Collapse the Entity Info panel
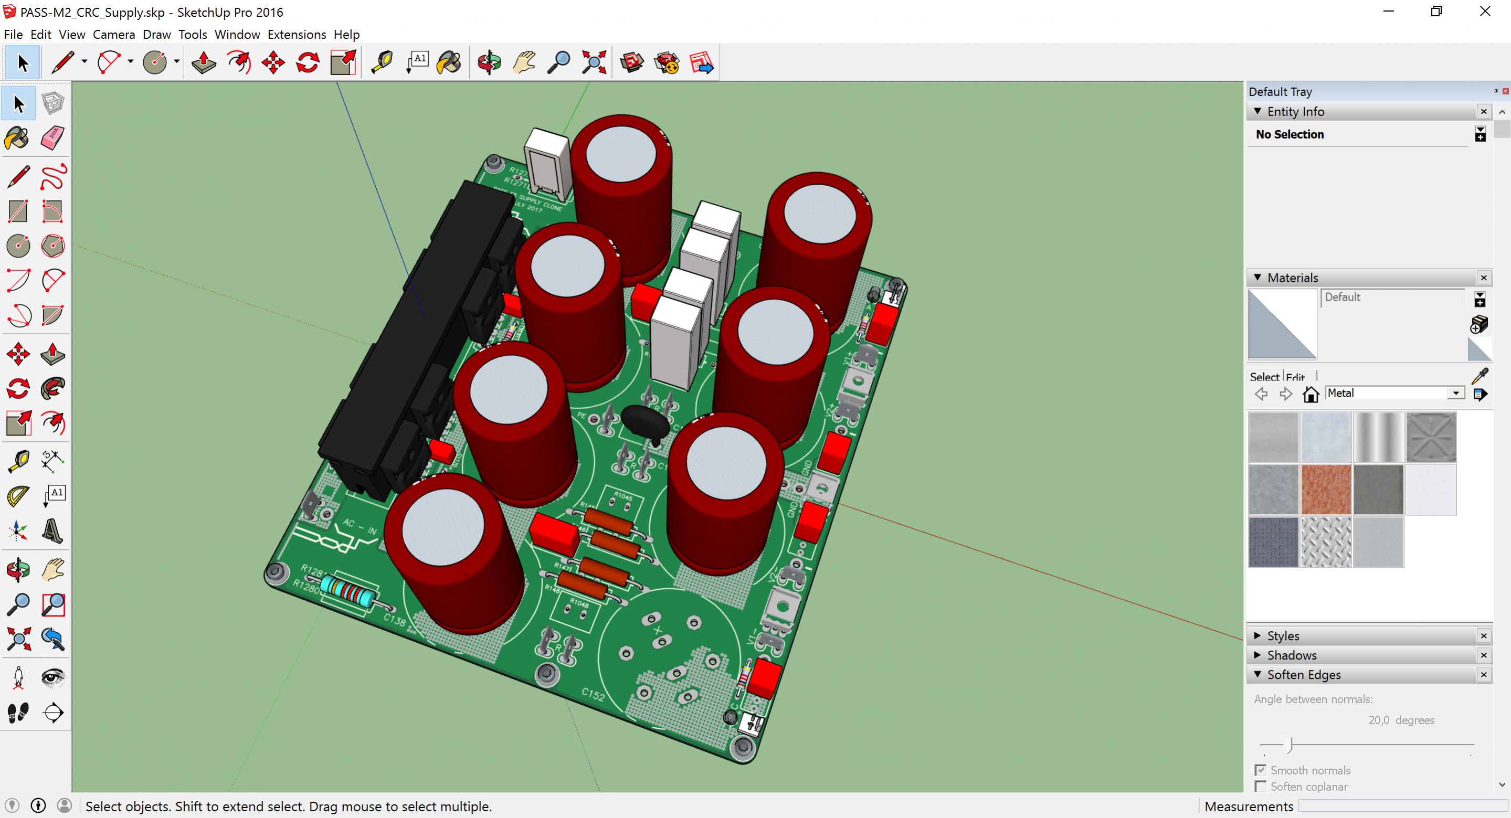Viewport: 1511px width, 818px height. (1257, 111)
